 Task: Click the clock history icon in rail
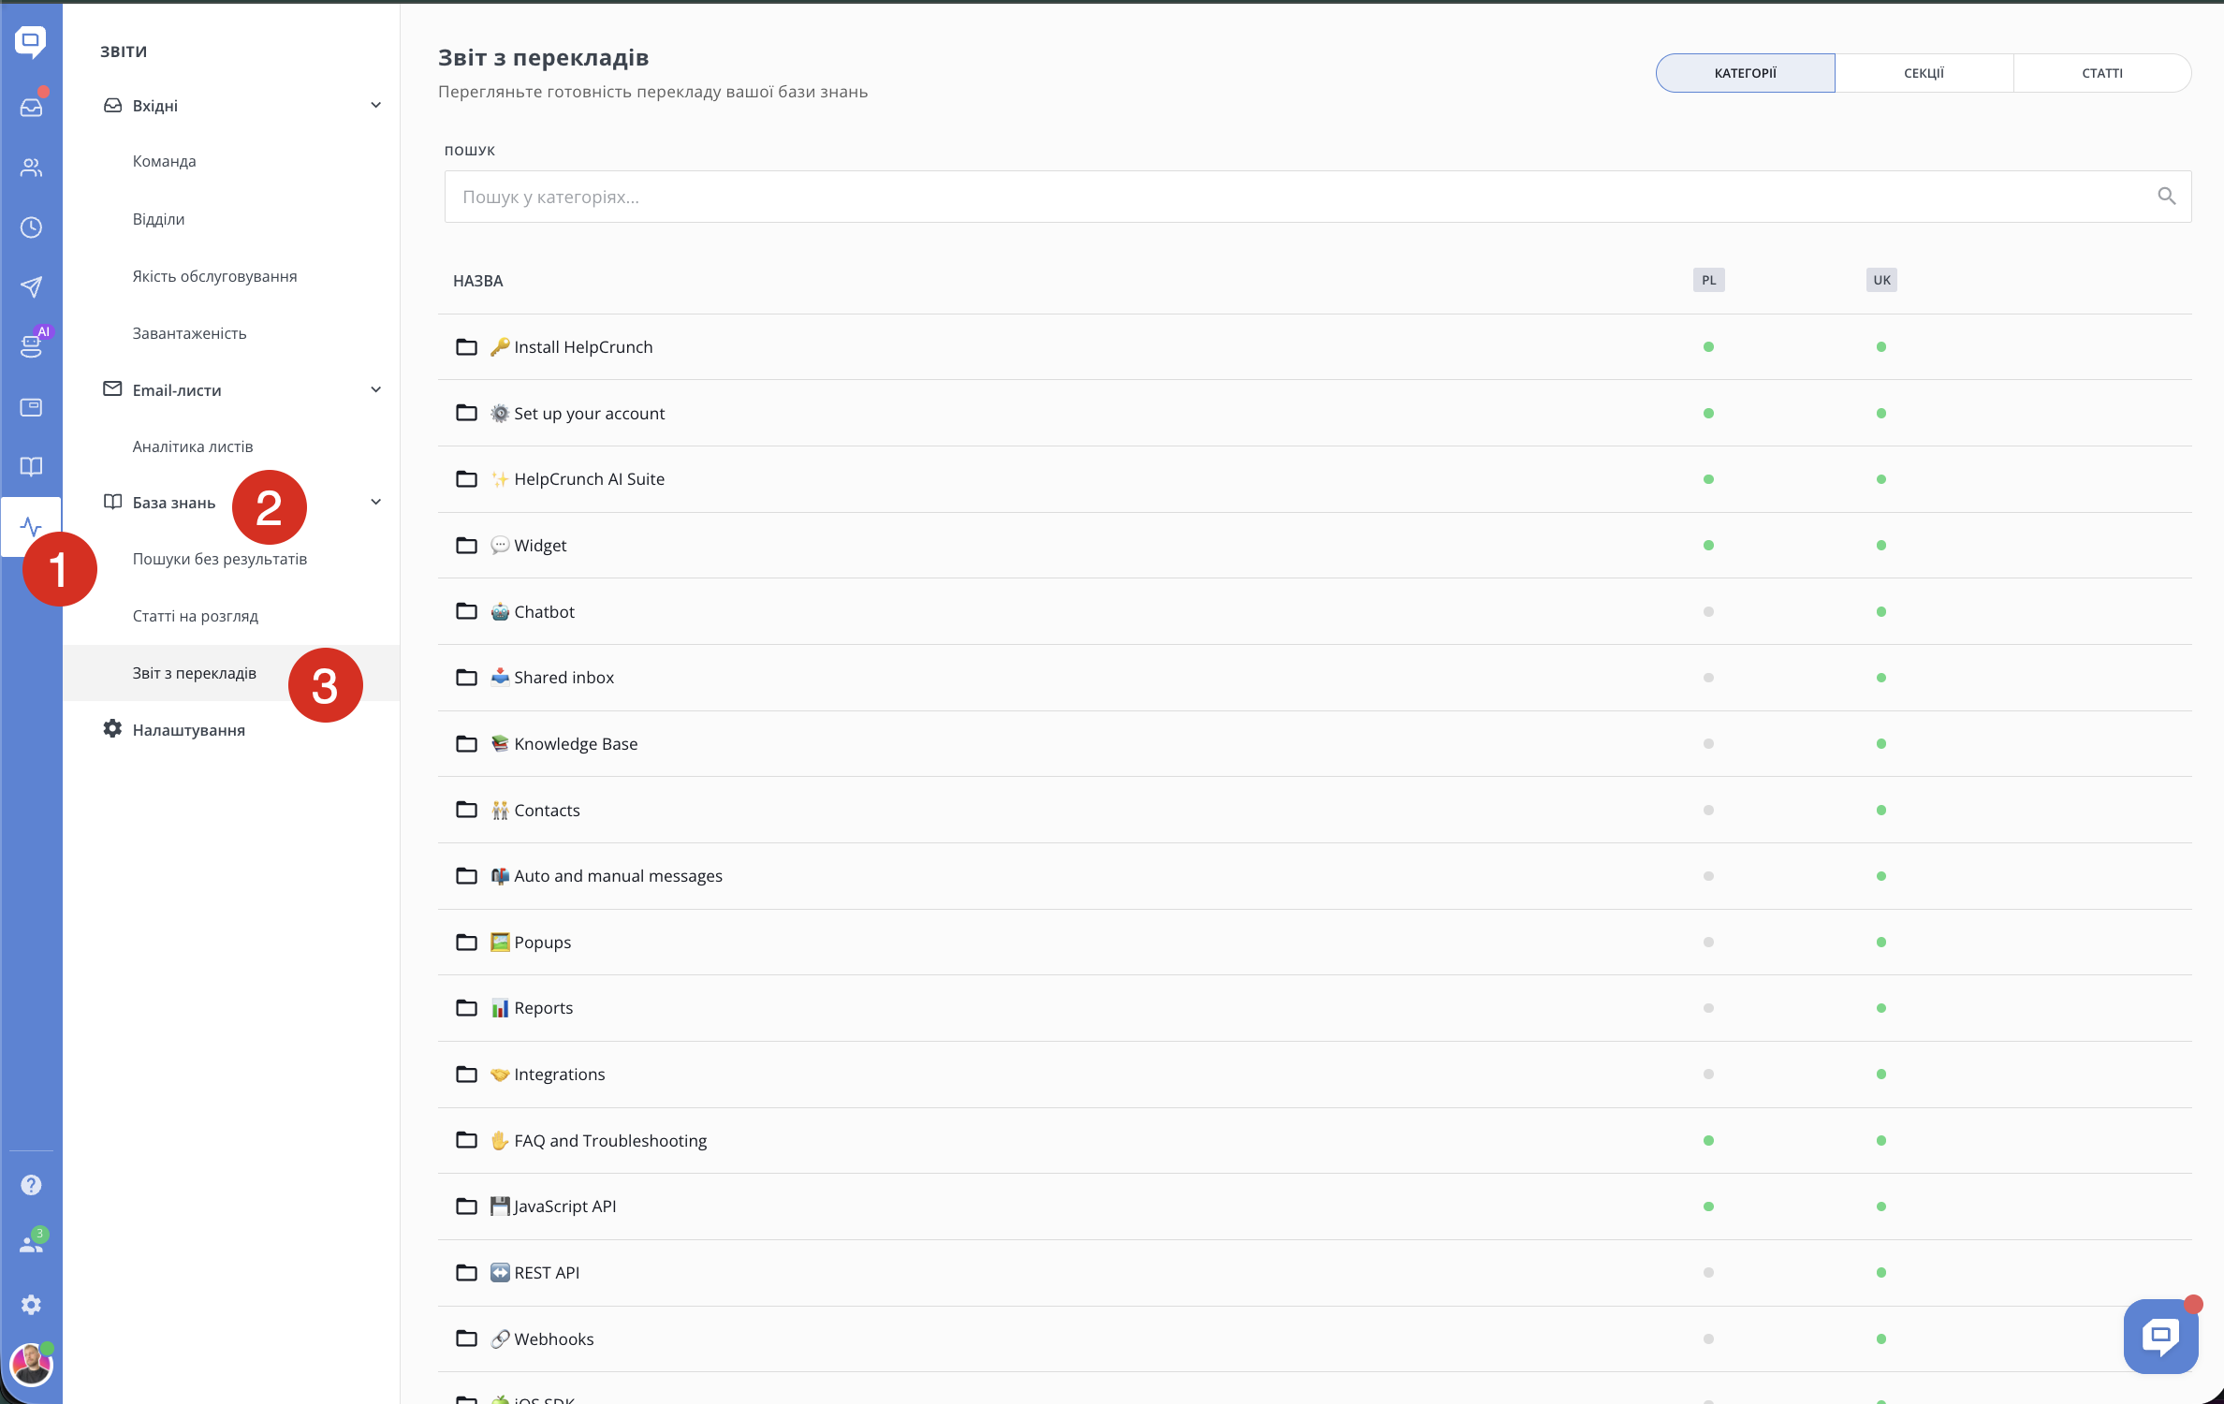tap(31, 227)
